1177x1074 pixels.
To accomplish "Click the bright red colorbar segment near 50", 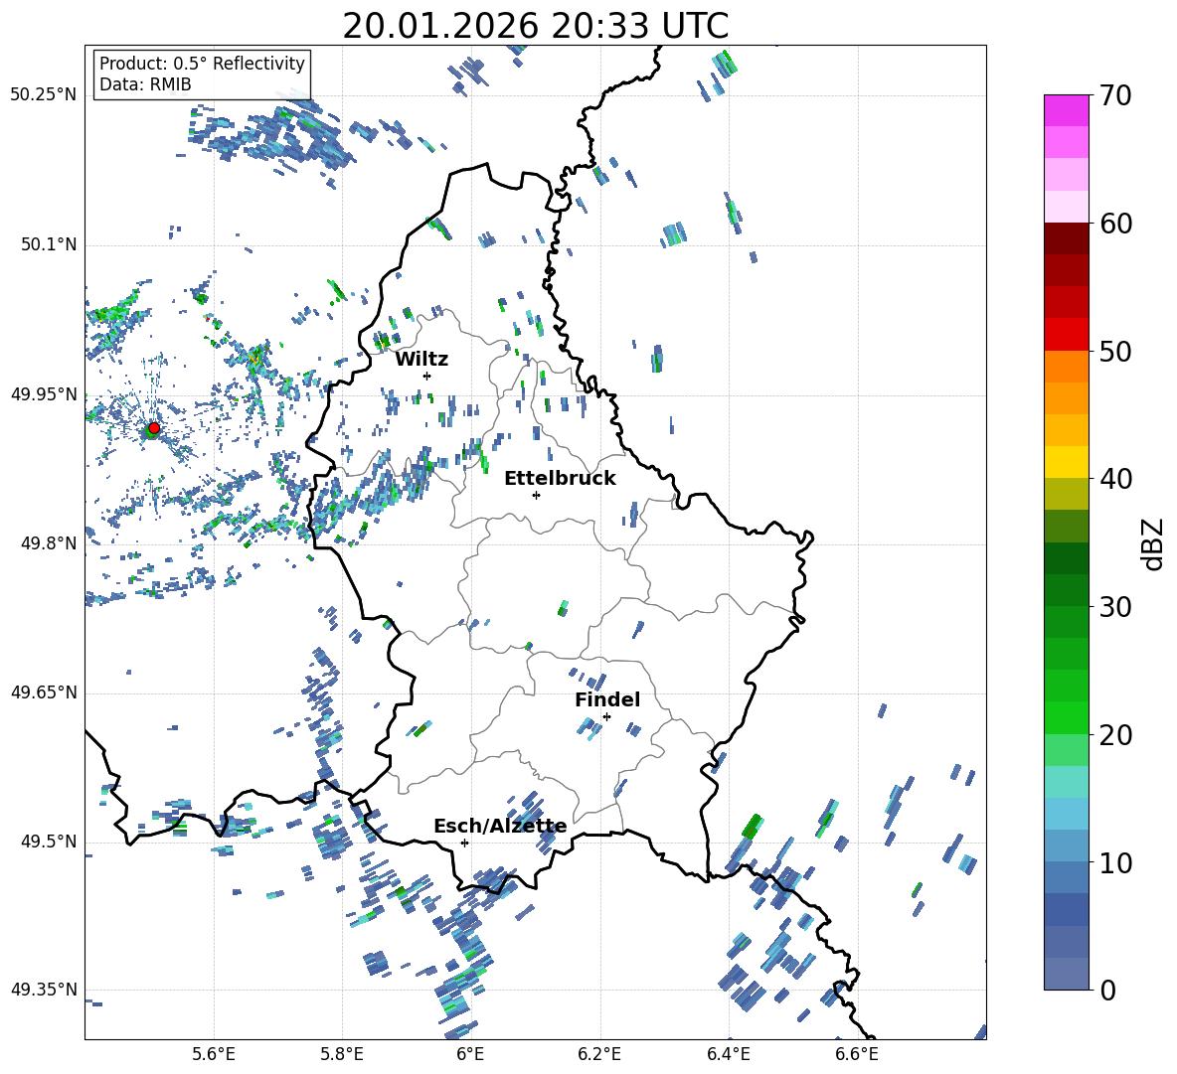I will pyautogui.click(x=1067, y=335).
